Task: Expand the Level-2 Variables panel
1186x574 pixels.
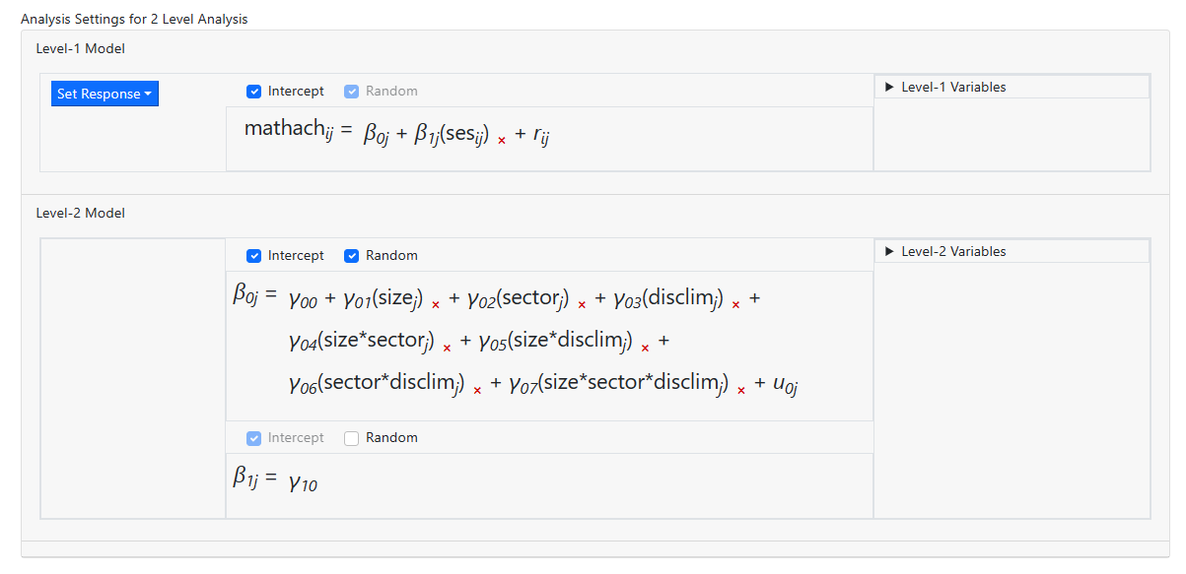Action: click(952, 251)
